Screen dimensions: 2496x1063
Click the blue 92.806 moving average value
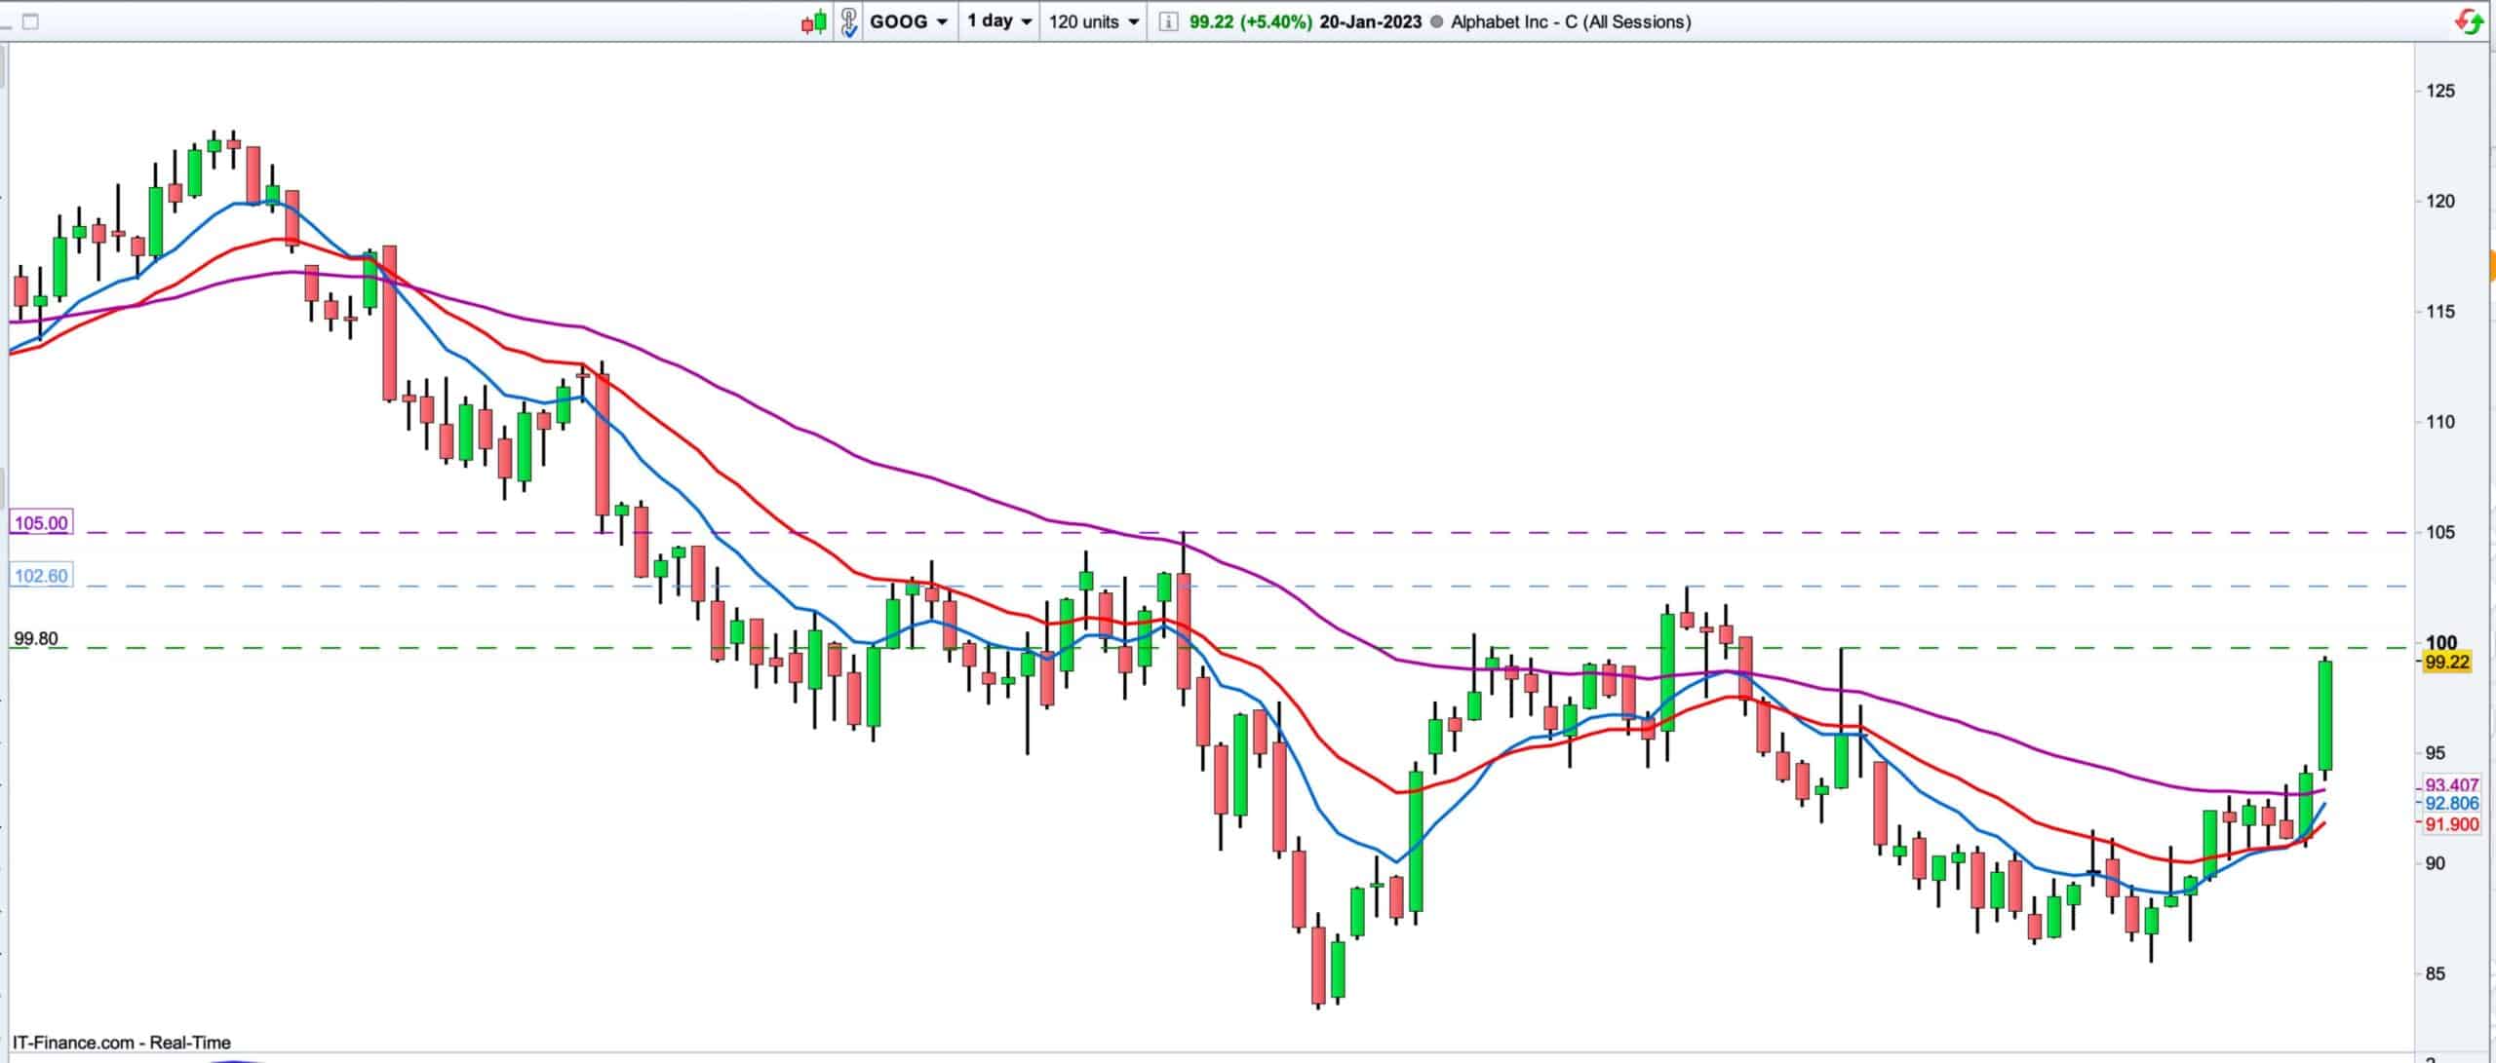point(2451,804)
